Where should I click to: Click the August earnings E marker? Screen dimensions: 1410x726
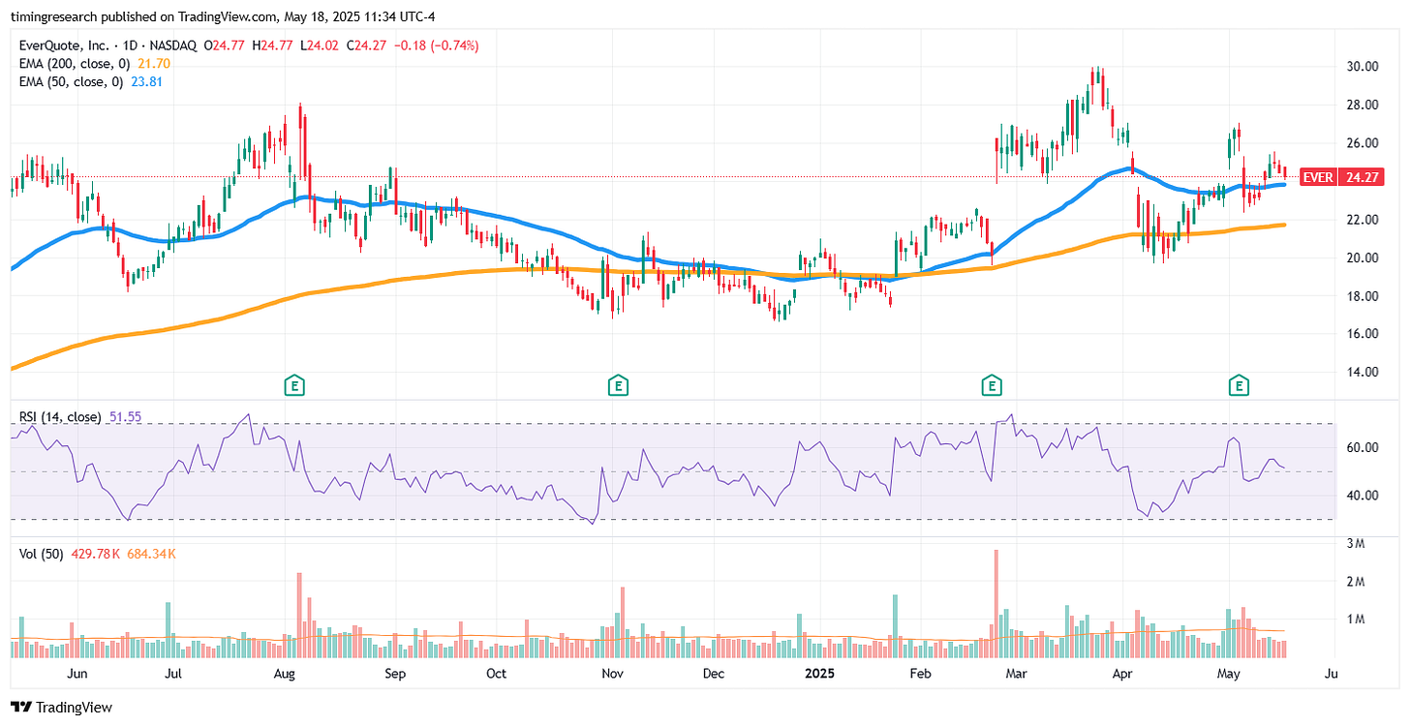coord(294,386)
